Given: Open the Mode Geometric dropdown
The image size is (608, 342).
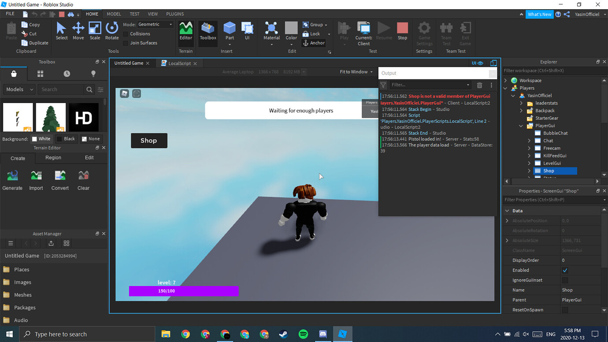Looking at the screenshot, I should [x=155, y=24].
